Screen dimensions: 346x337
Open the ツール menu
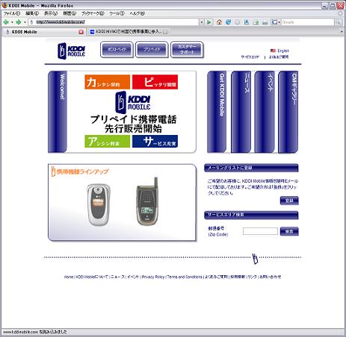point(117,13)
